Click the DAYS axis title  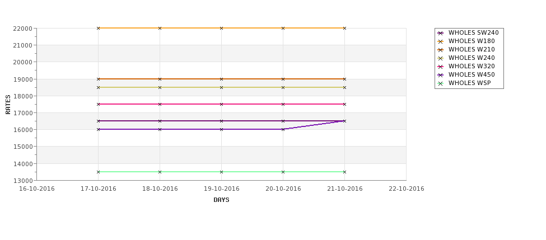(x=221, y=200)
